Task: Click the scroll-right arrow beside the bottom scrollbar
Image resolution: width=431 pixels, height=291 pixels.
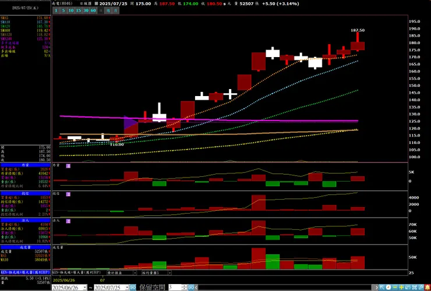Action: (x=377, y=288)
